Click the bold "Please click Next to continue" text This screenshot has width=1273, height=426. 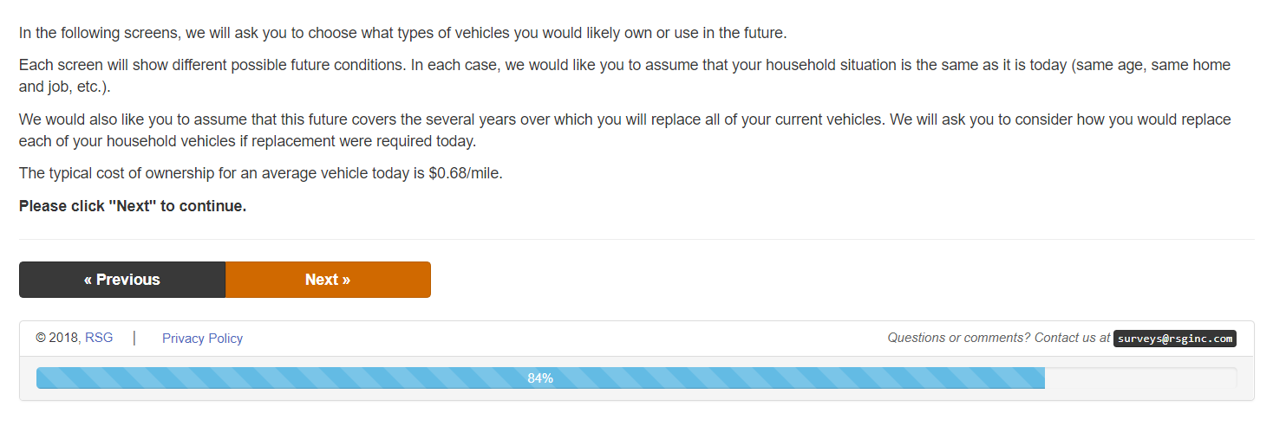(133, 206)
